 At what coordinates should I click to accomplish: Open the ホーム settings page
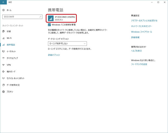[x=9, y=10]
